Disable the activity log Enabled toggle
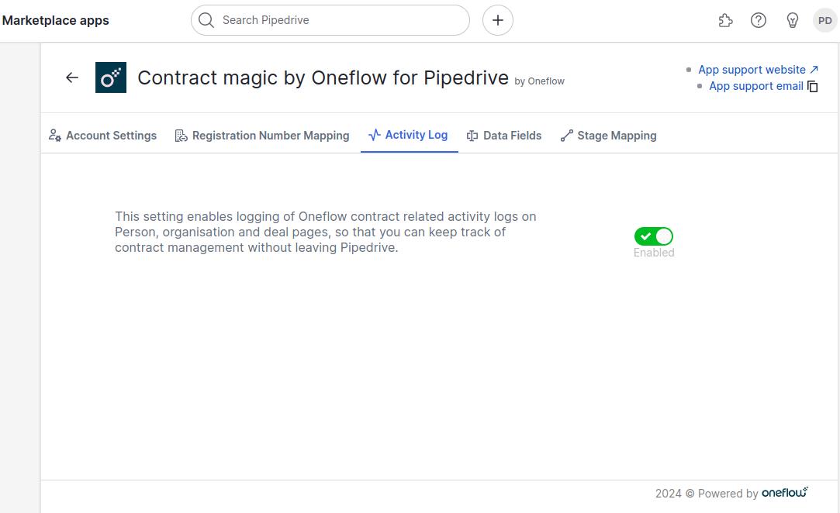Image resolution: width=840 pixels, height=513 pixels. [x=653, y=236]
